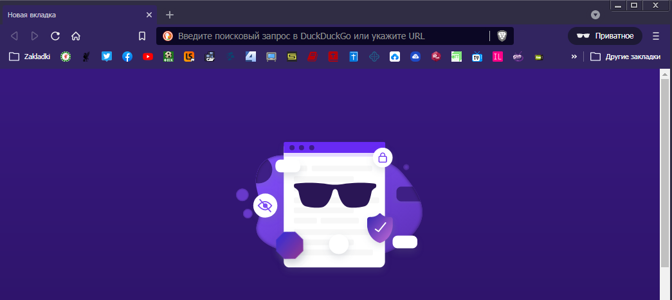The height and width of the screenshot is (300, 672).
Task: Open the green BTT bookmark
Action: point(457,57)
